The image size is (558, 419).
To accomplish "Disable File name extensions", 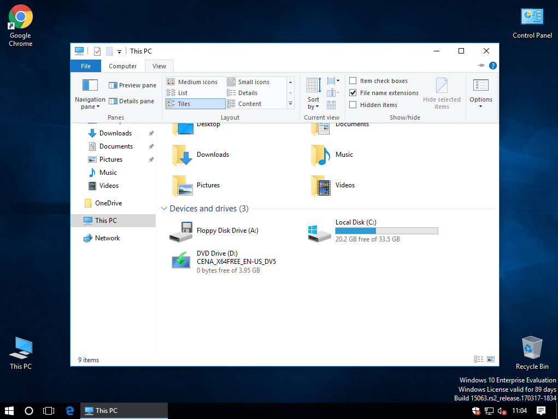I will (353, 92).
